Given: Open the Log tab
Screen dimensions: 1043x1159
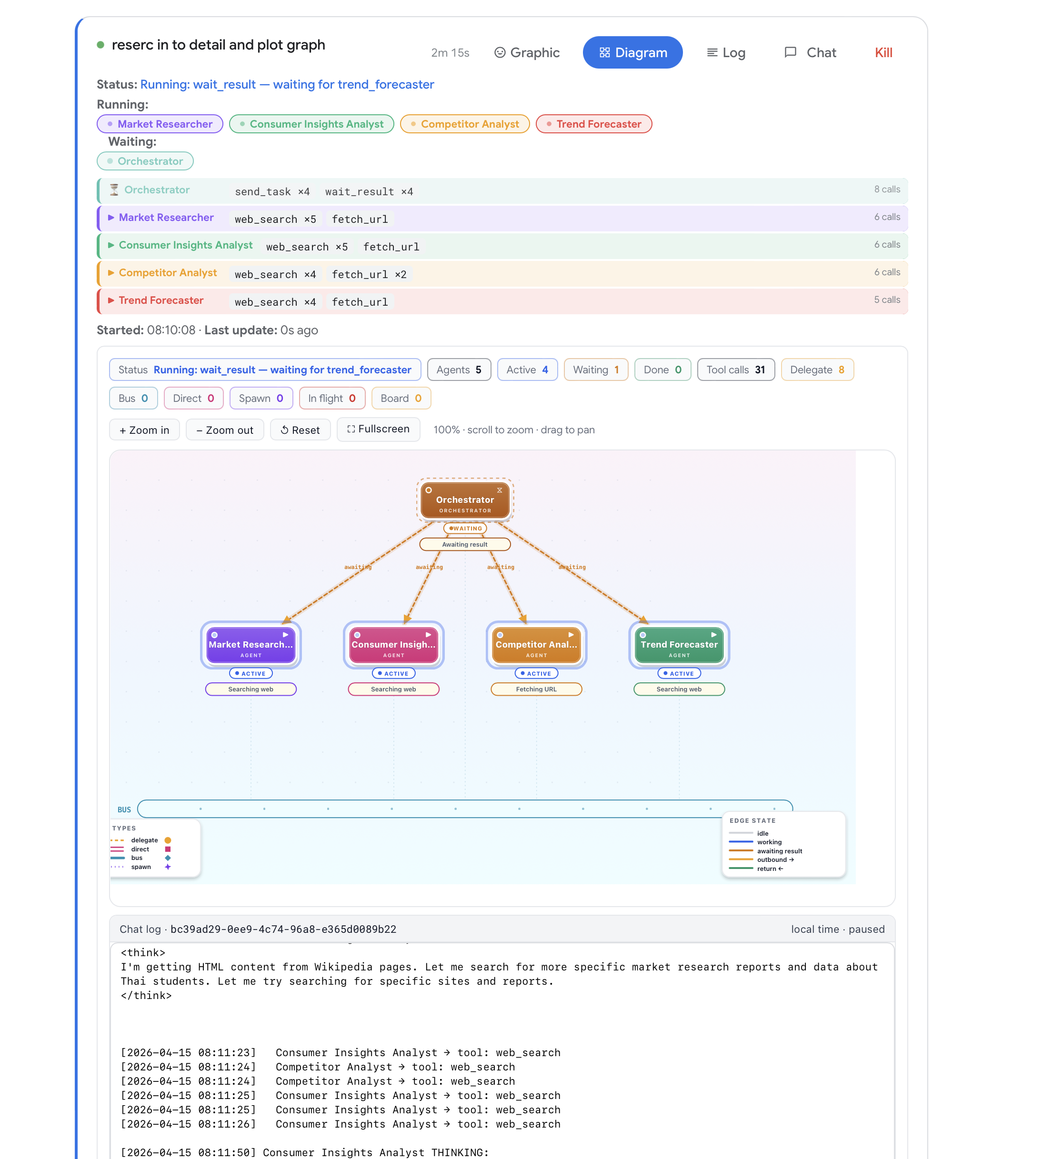Looking at the screenshot, I should point(725,53).
